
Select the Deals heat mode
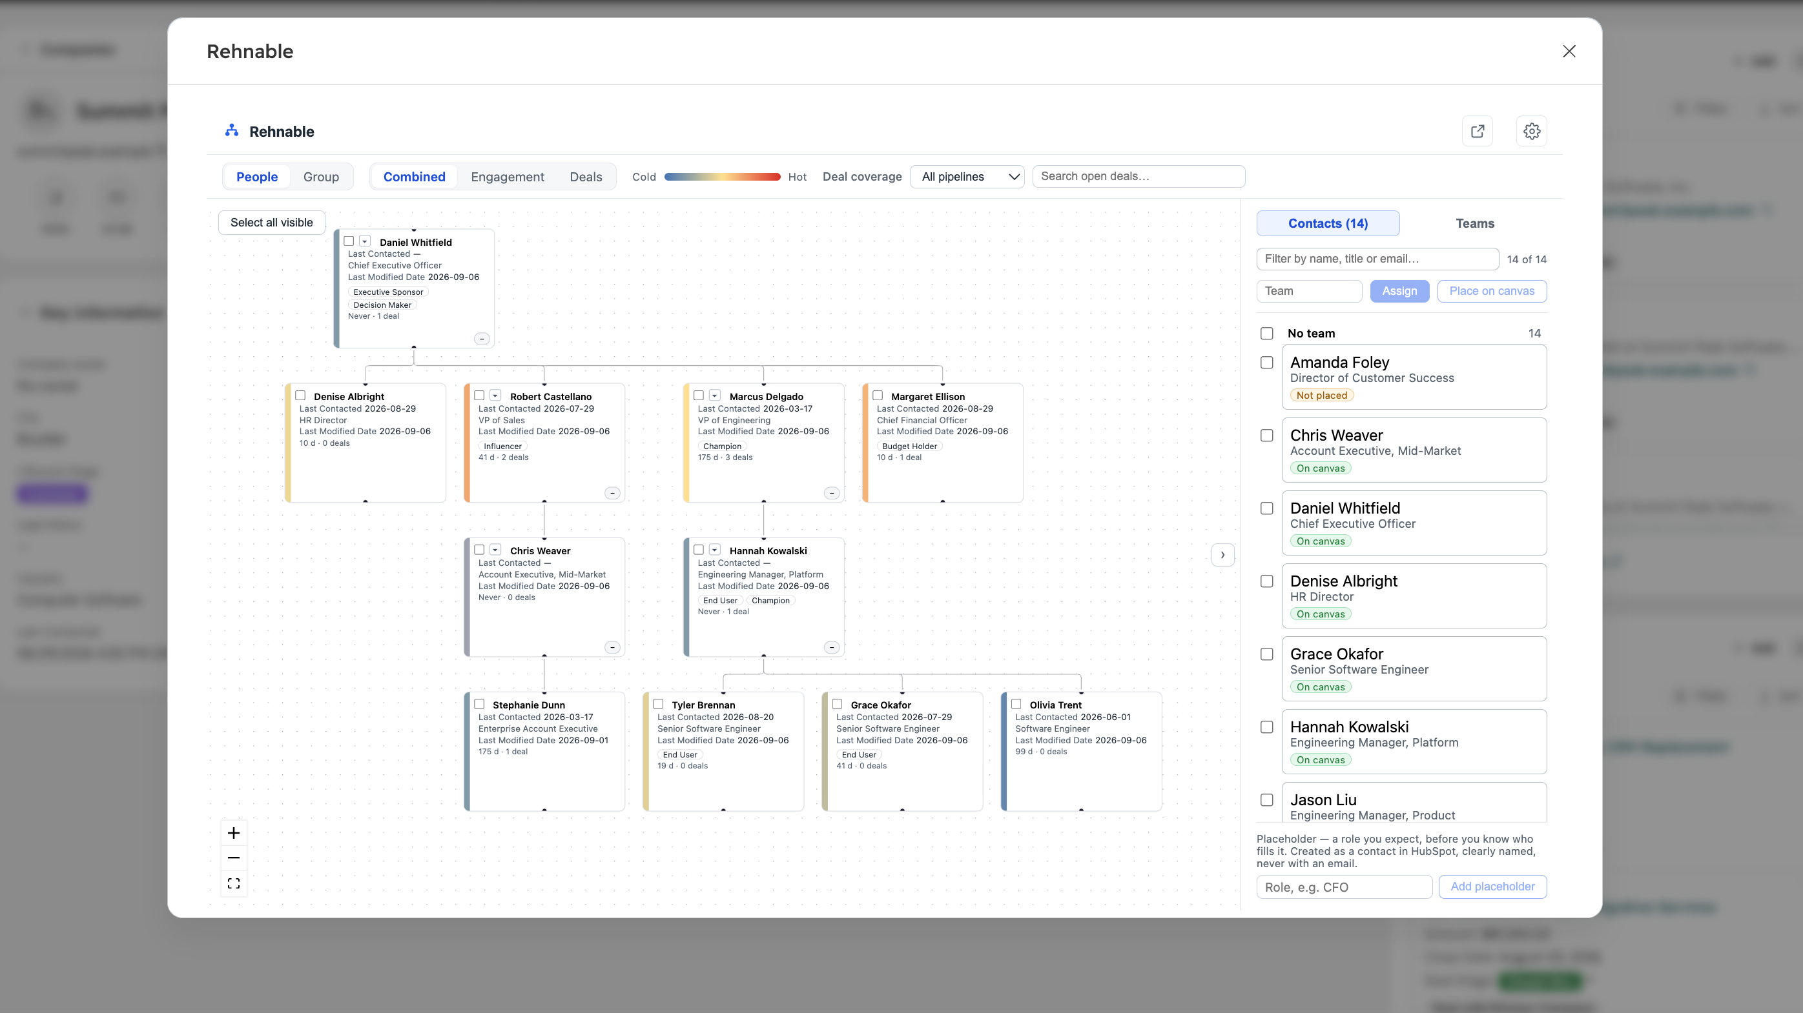pyautogui.click(x=586, y=177)
